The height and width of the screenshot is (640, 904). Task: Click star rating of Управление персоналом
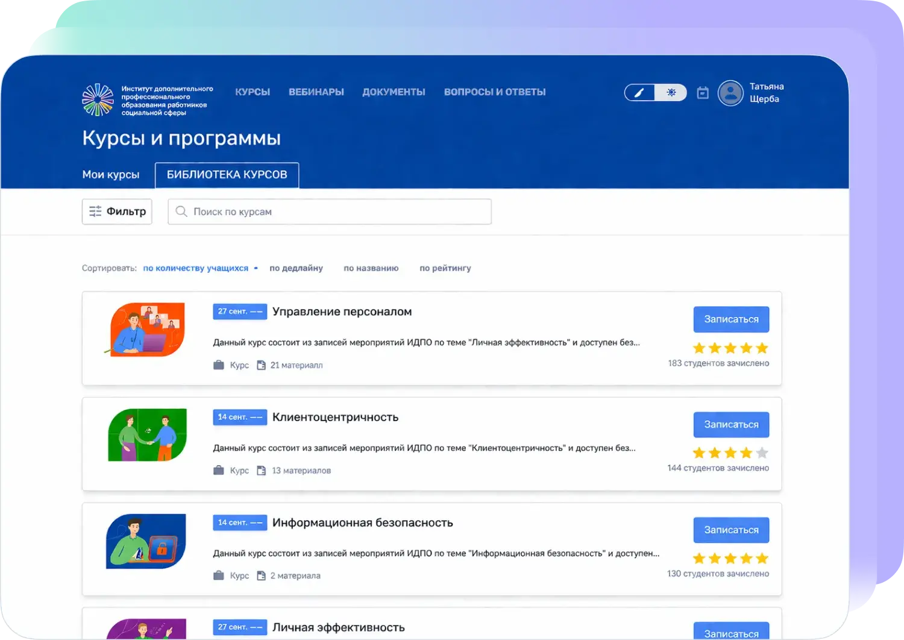point(730,348)
